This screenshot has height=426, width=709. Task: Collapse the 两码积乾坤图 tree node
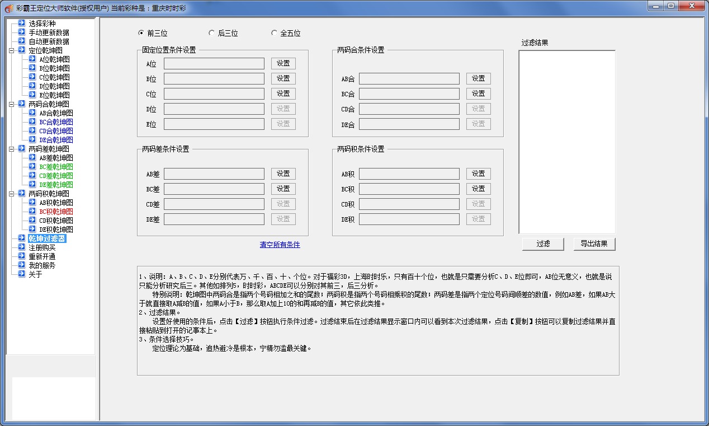tap(12, 194)
